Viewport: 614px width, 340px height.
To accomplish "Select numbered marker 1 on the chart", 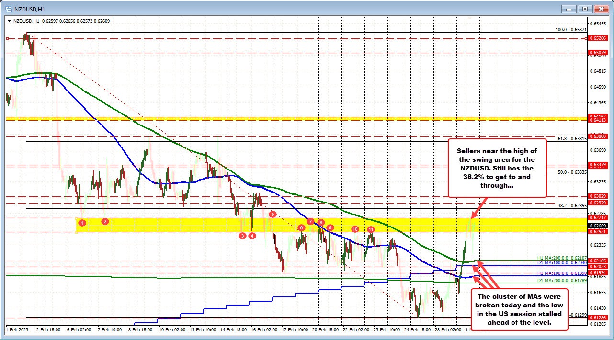I will coord(82,222).
